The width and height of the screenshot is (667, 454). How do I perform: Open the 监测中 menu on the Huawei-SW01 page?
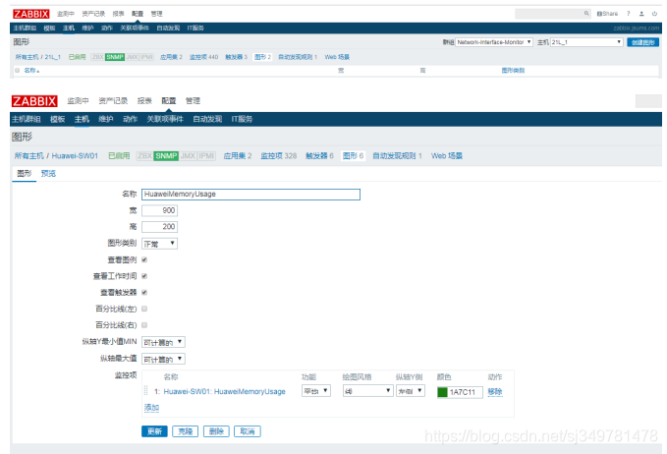[x=78, y=101]
